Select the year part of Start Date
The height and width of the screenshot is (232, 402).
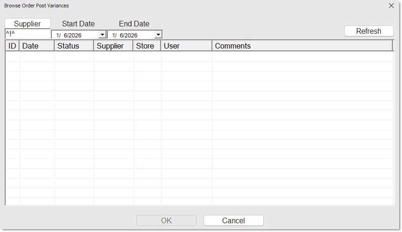click(74, 35)
